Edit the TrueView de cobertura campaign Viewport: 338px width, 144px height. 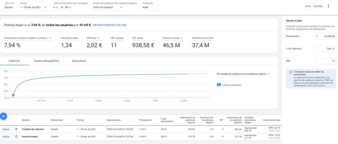(x=7, y=129)
